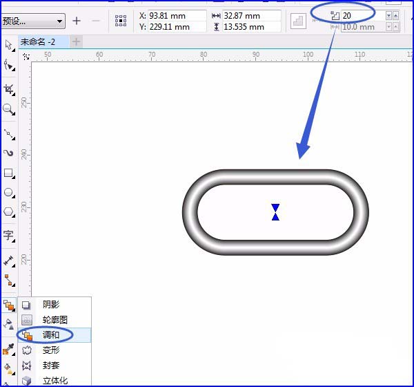Select the Zoom magnifier tool
The height and width of the screenshot is (387, 414).
(x=9, y=109)
